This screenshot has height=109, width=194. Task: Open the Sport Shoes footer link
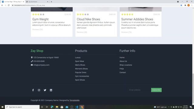tap(80, 80)
